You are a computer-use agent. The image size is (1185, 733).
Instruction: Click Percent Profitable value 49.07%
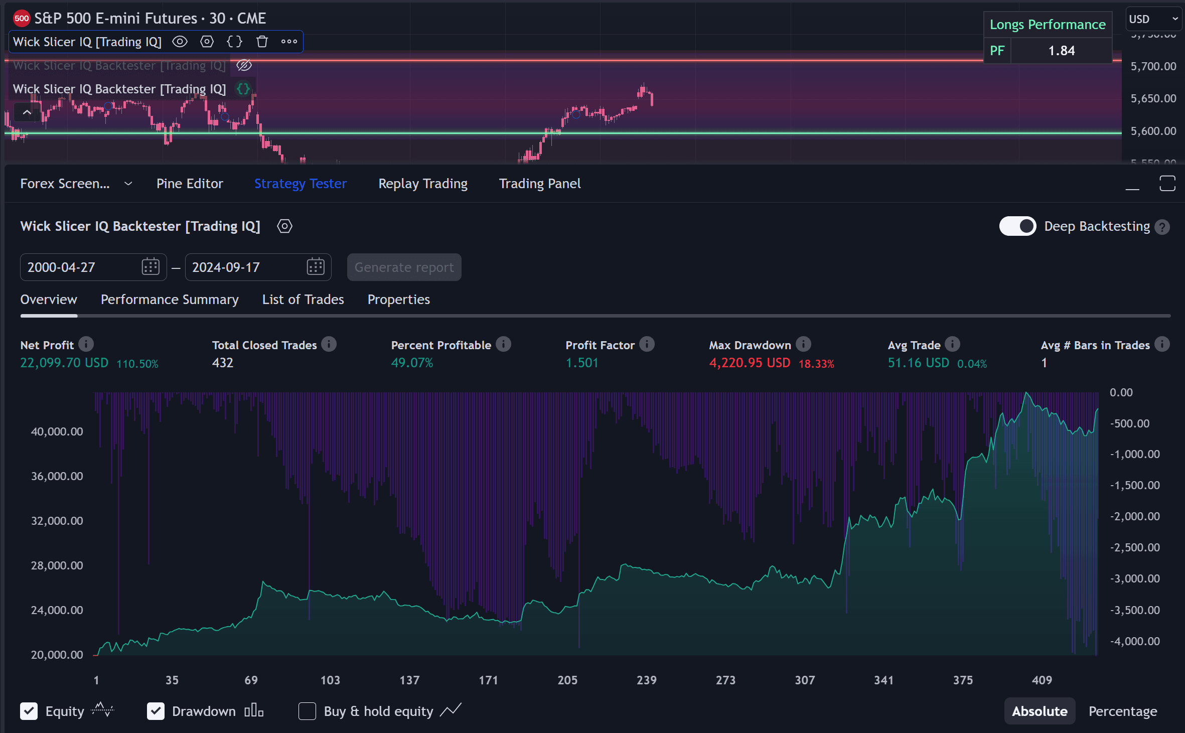pyautogui.click(x=412, y=363)
